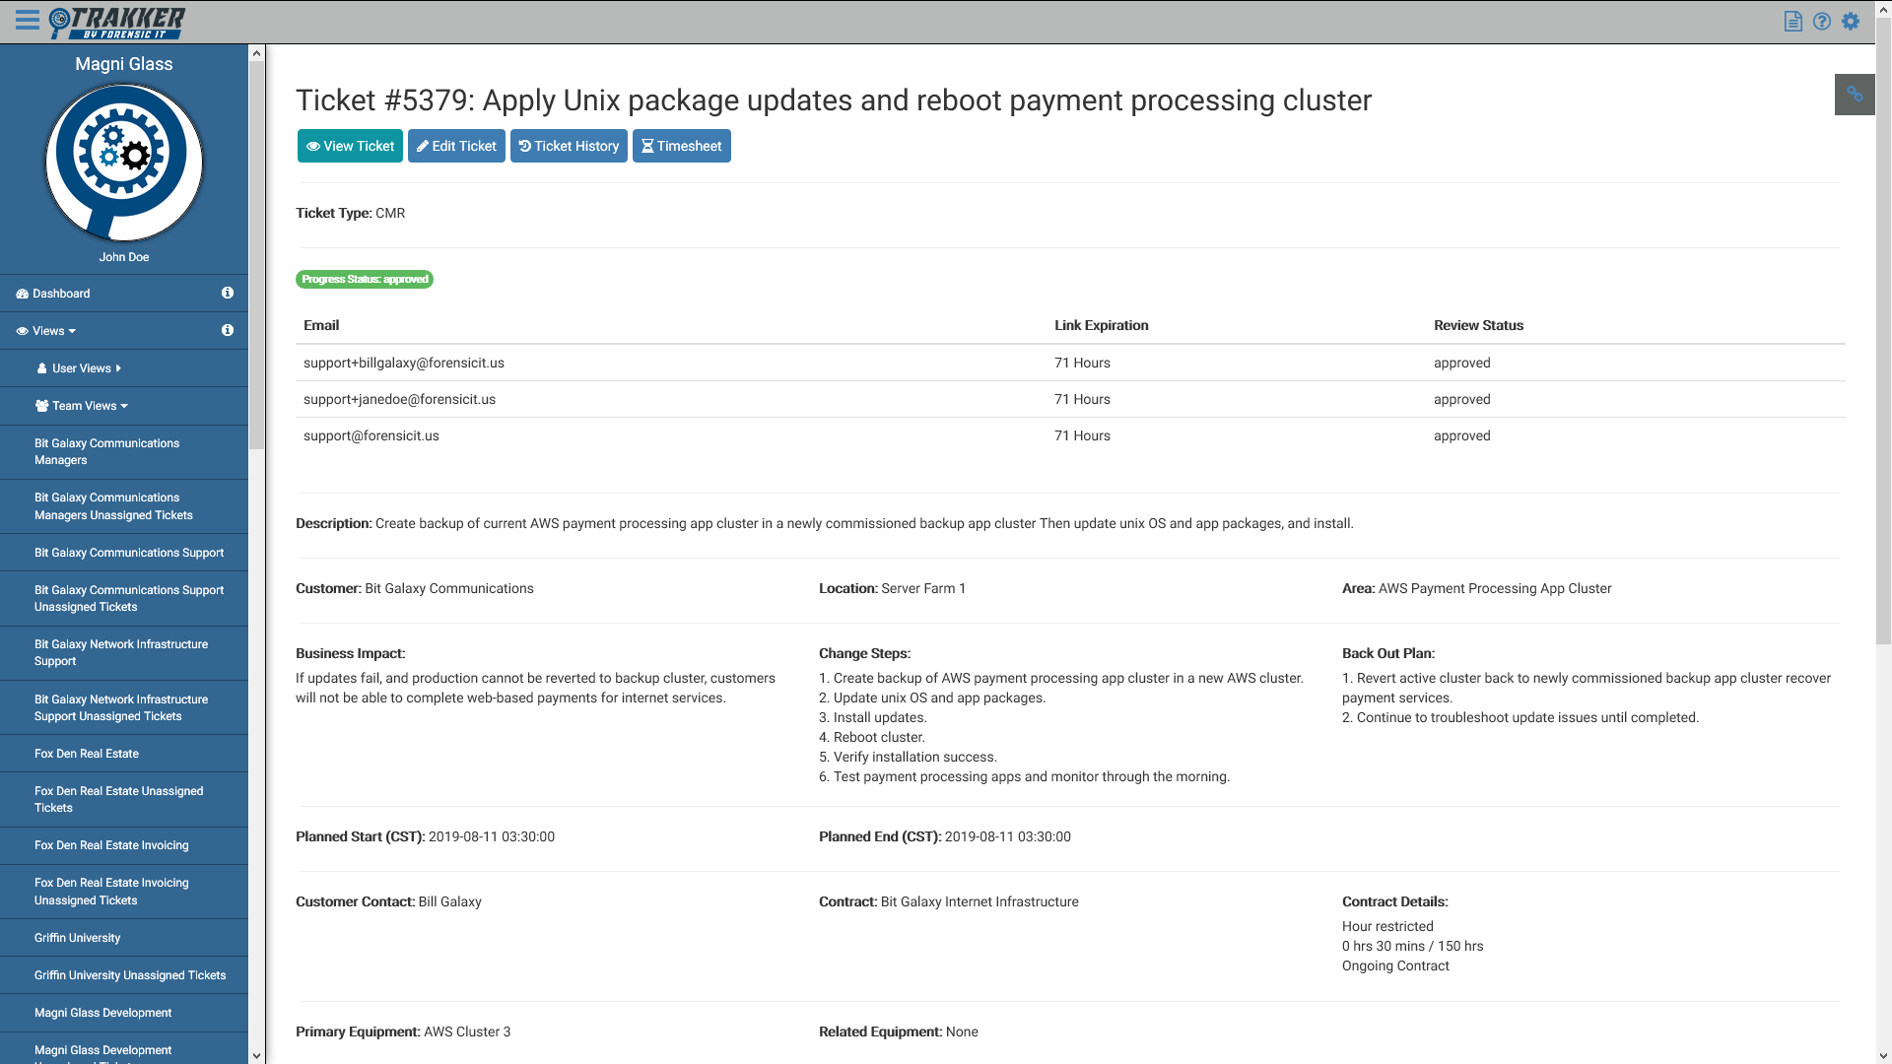Select Griffin University team view

[77, 938]
